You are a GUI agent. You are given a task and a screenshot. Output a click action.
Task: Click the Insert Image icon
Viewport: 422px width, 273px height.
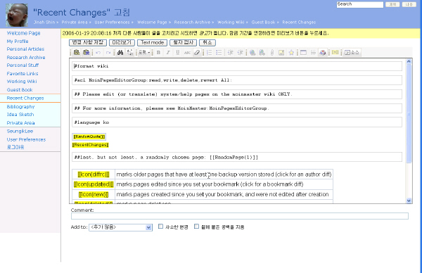pyautogui.click(x=281, y=53)
